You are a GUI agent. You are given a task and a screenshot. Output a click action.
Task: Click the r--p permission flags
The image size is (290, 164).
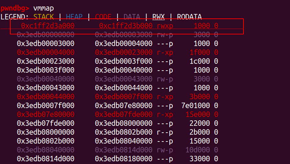165,132
